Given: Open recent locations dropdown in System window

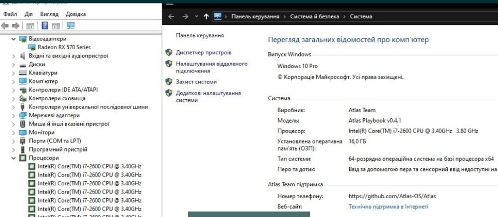Looking at the screenshot, I should (196, 16).
